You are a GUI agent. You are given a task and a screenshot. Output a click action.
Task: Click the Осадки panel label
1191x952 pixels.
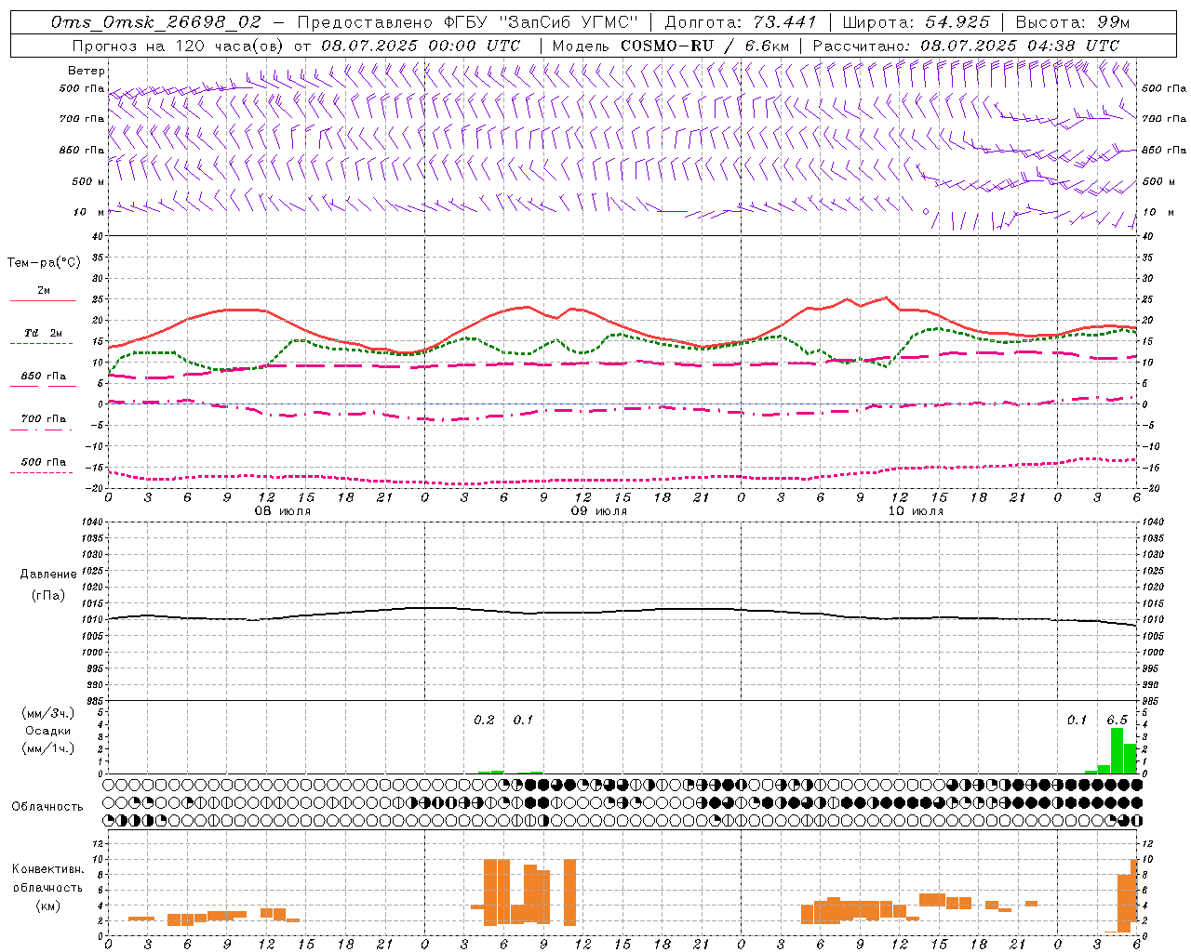47,731
